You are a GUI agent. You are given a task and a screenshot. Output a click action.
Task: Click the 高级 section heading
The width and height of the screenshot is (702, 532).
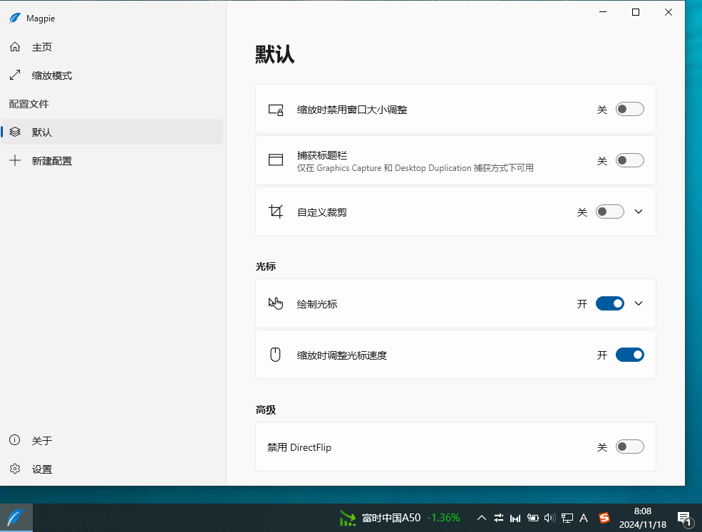266,410
